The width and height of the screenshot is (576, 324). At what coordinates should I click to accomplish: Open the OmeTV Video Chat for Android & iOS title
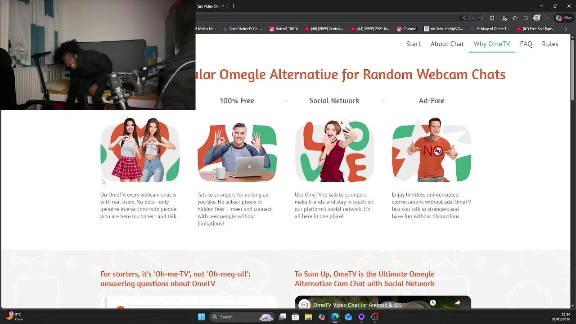(357, 305)
